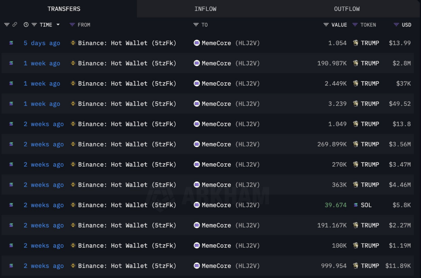421x278 pixels.
Task: Open the TOKEN column filter icon
Action: [x=355, y=25]
